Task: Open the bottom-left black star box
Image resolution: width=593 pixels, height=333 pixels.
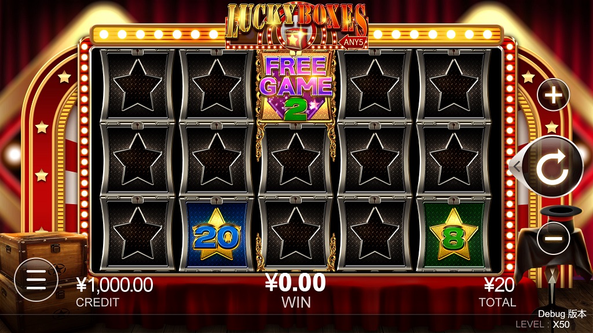Action: (x=137, y=234)
